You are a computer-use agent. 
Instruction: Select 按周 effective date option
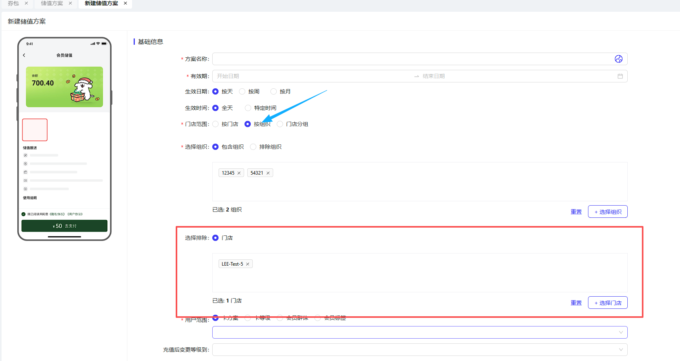point(243,91)
